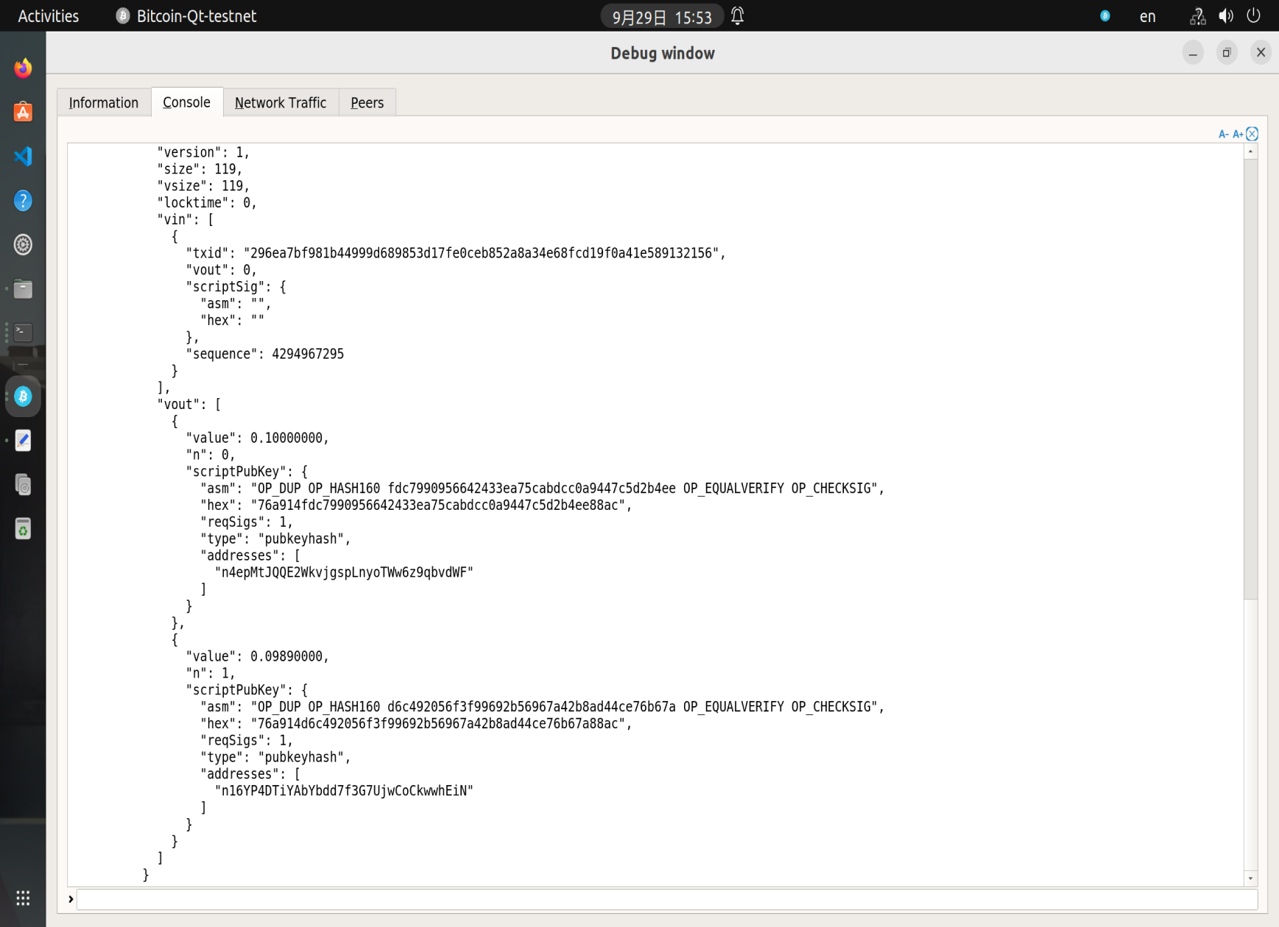Open the notification bell in top bar
The width and height of the screenshot is (1279, 927).
737,16
